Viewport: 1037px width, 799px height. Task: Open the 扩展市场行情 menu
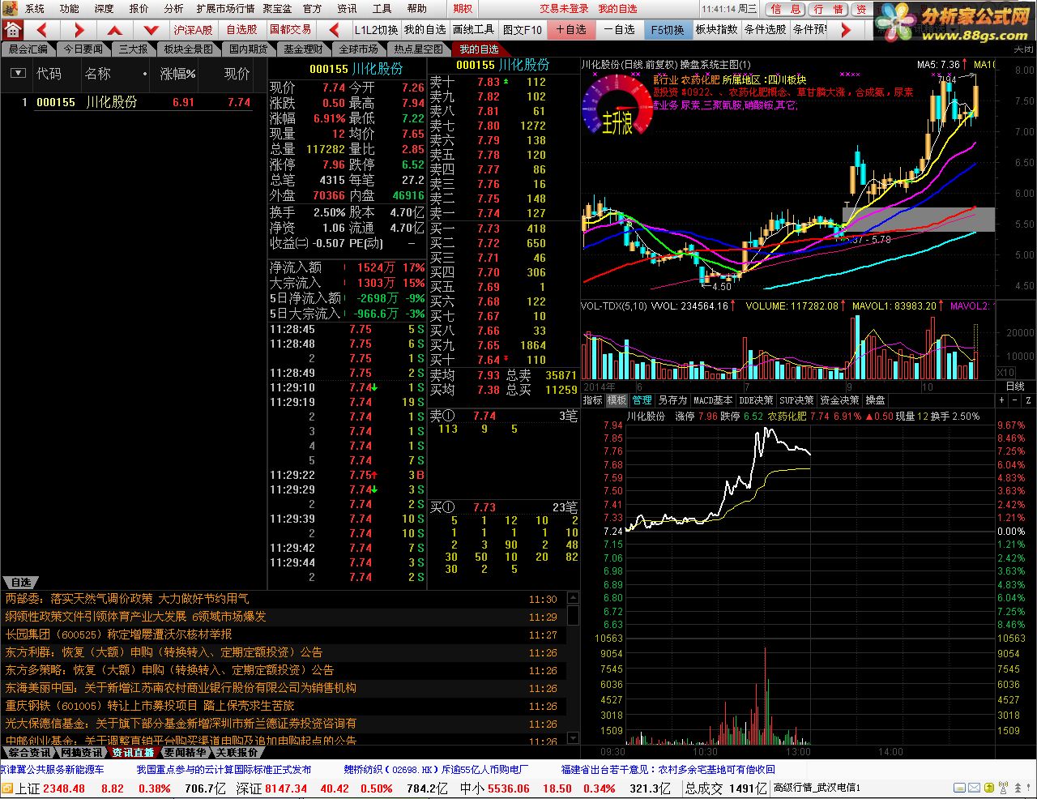point(225,9)
